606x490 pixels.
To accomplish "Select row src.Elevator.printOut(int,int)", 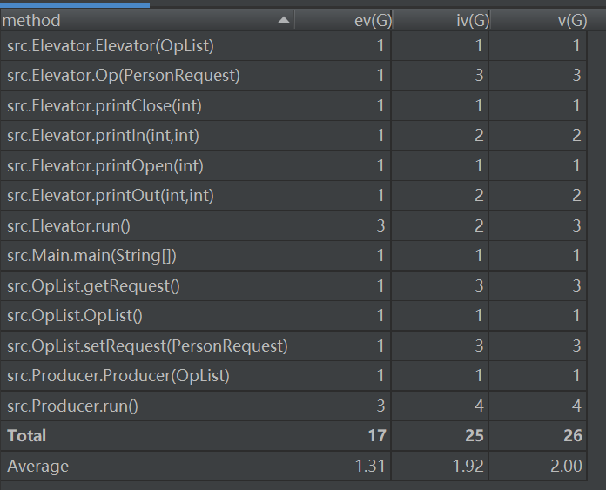I will pos(293,196).
